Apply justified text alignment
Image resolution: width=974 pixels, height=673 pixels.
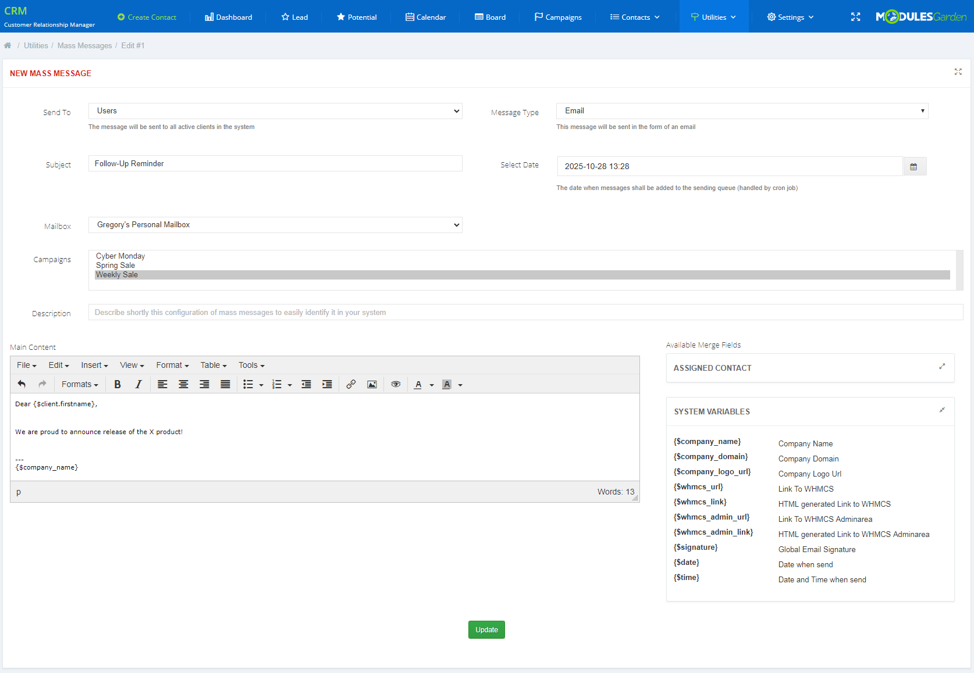coord(225,384)
